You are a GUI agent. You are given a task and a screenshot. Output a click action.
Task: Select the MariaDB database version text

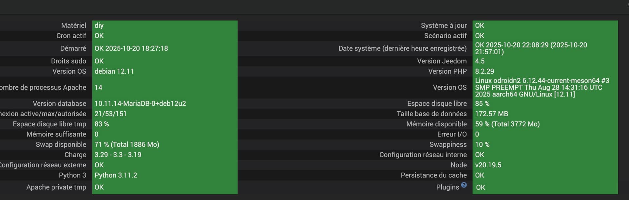pyautogui.click(x=140, y=103)
